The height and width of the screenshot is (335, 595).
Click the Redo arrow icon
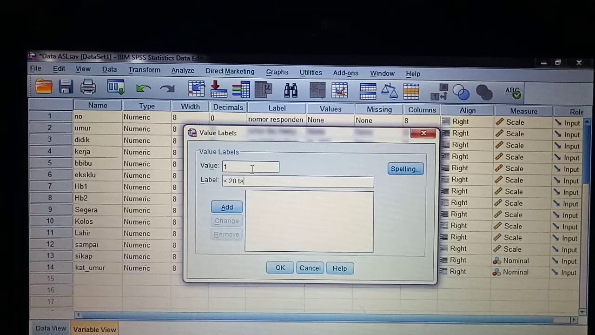[x=167, y=88]
